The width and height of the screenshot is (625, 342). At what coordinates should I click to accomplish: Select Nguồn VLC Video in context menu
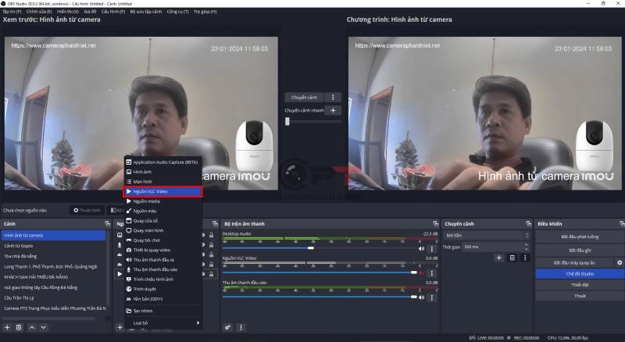(x=163, y=191)
